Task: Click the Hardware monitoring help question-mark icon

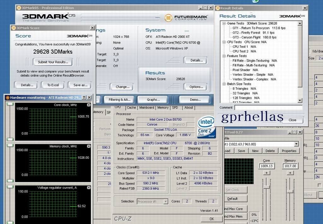Action: pos(84,97)
